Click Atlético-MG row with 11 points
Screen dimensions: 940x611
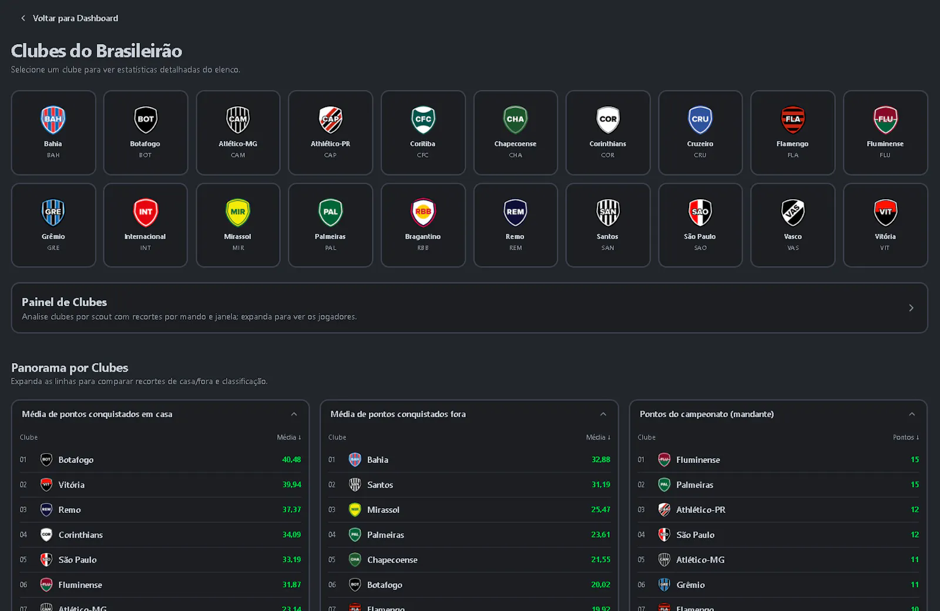point(778,560)
